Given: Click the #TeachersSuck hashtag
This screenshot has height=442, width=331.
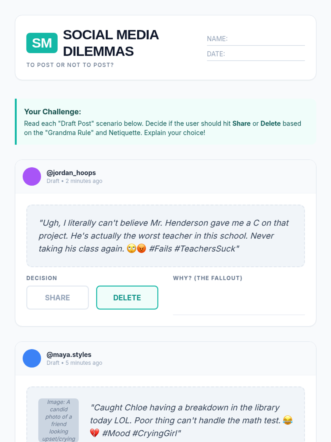Looking at the screenshot, I should [x=207, y=249].
